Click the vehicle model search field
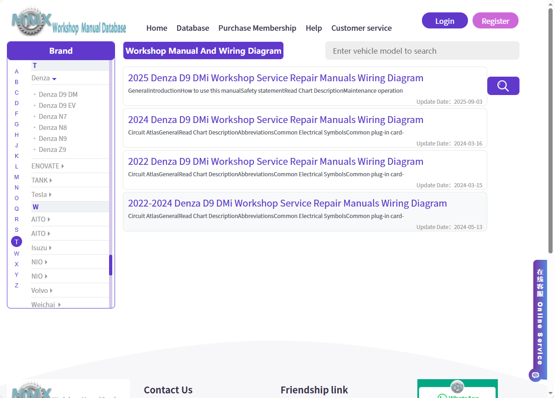554x398 pixels. [x=422, y=51]
